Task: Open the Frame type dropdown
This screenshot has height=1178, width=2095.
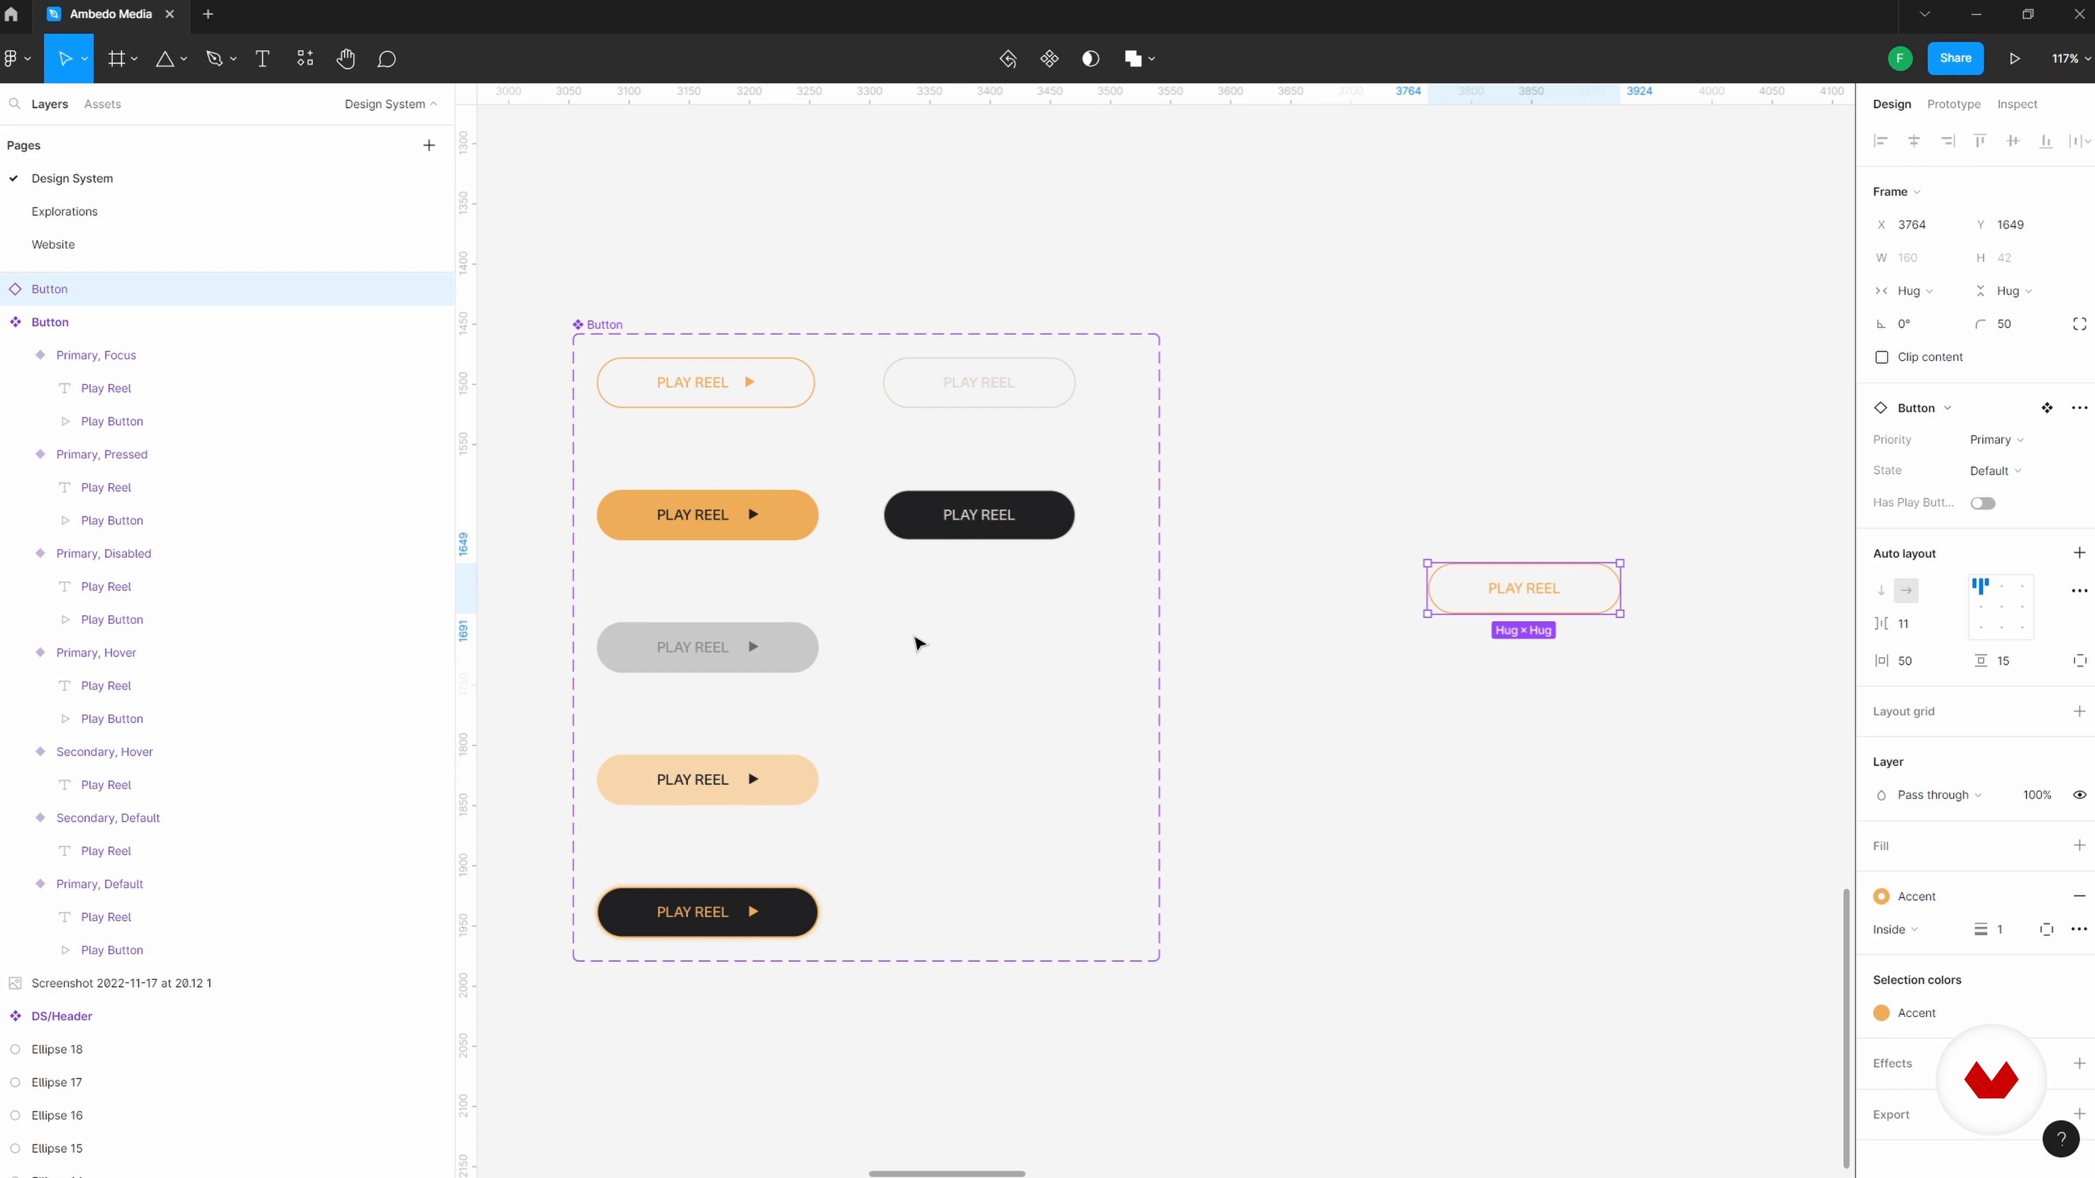Action: coord(1896,192)
